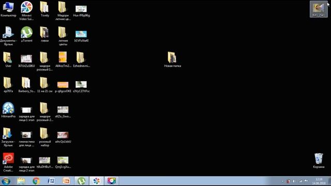
Task: Select the розовый набор folder
Action: tap(45, 137)
